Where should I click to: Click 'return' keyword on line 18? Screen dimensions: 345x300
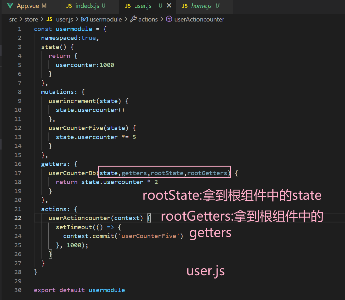(x=67, y=182)
